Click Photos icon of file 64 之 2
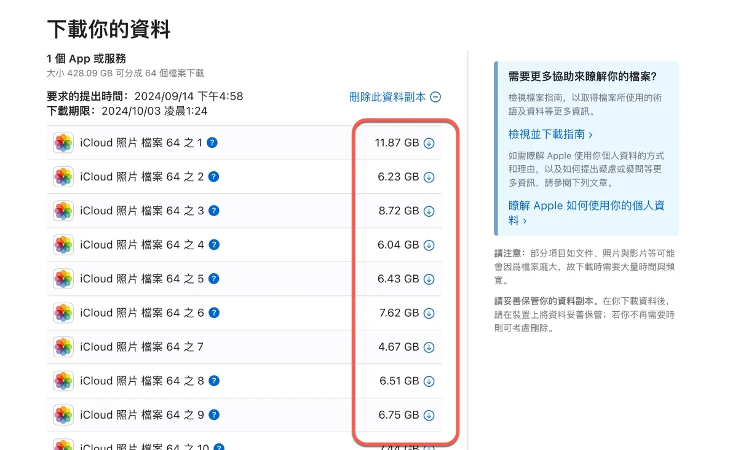The width and height of the screenshot is (738, 450). pyautogui.click(x=63, y=177)
